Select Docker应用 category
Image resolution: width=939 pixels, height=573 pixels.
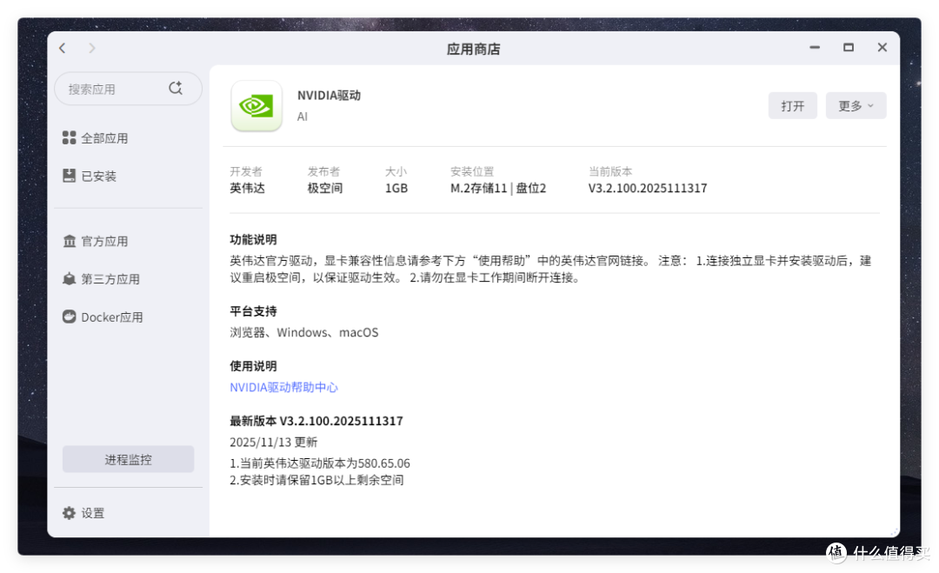tap(103, 317)
